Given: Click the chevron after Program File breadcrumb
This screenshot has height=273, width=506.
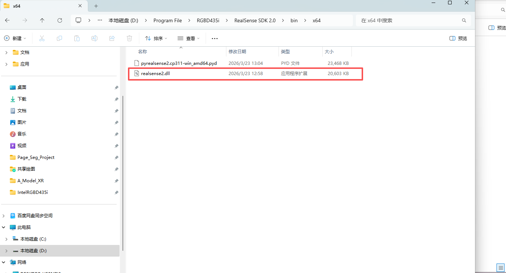Looking at the screenshot, I should coord(189,20).
